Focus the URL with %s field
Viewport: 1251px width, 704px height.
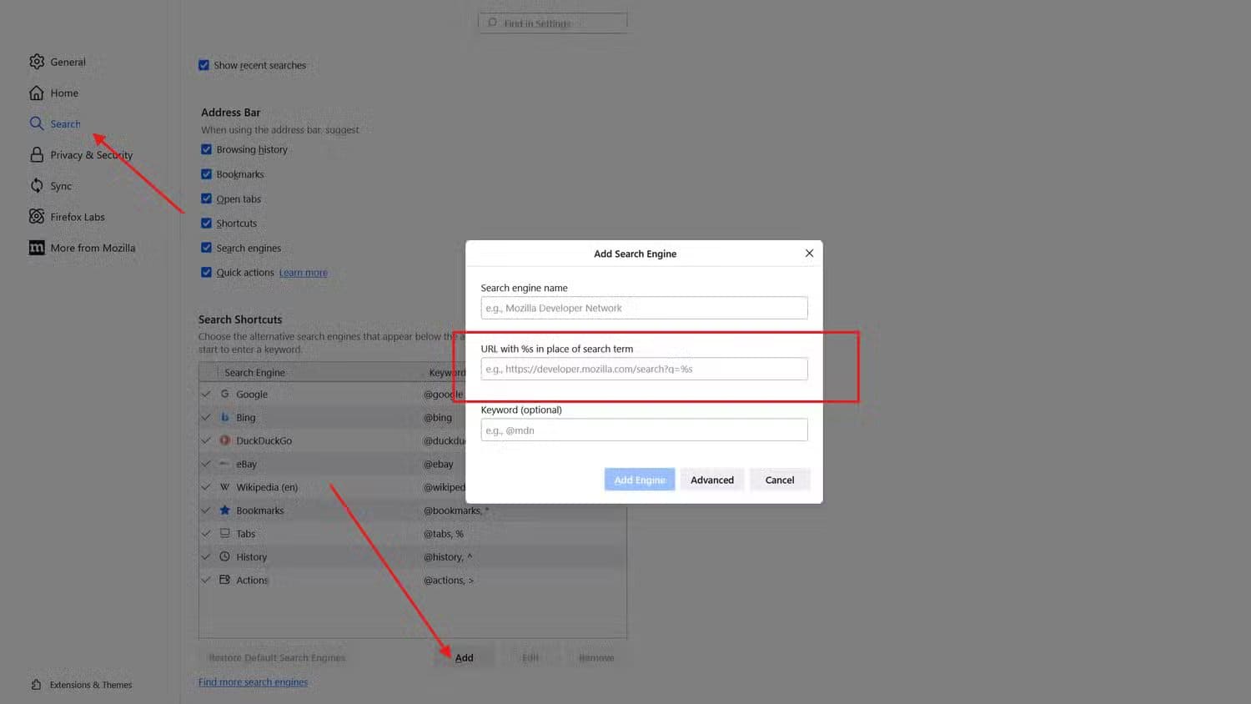click(x=644, y=369)
